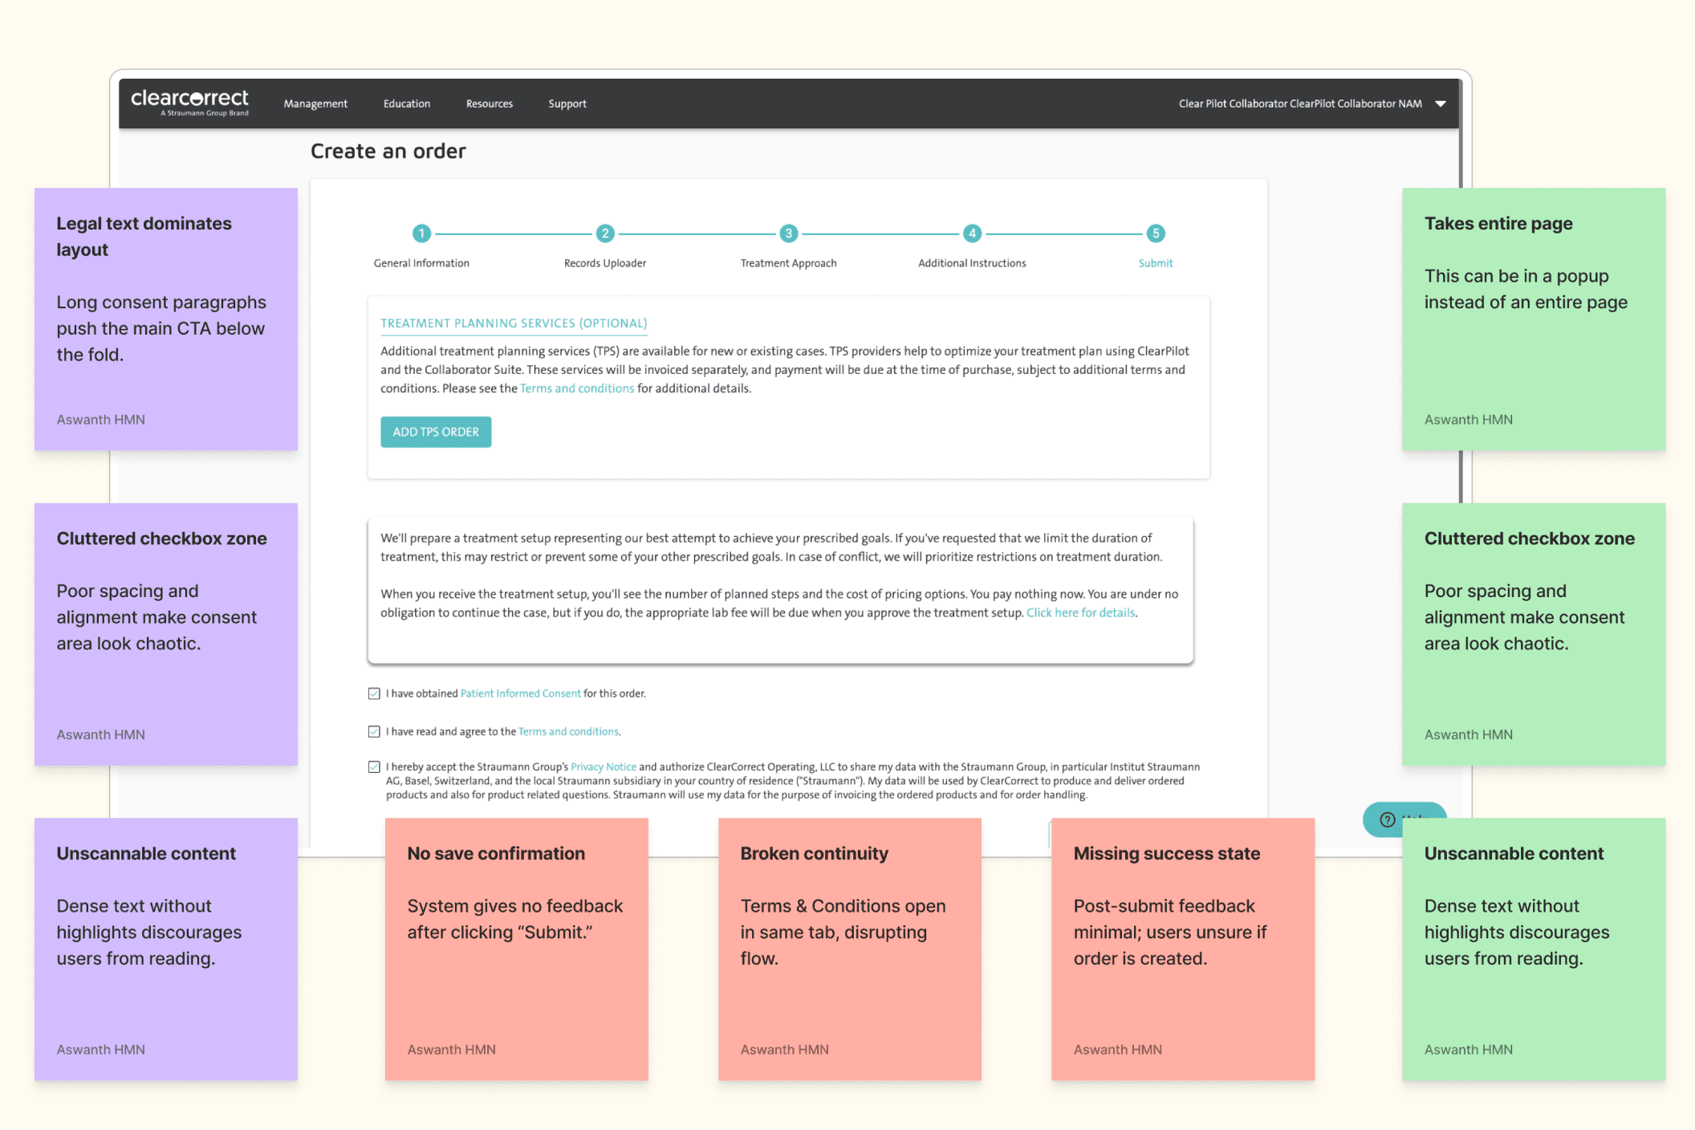
Task: Toggle the Straumann Privacy Notice checkbox
Action: pos(374,766)
